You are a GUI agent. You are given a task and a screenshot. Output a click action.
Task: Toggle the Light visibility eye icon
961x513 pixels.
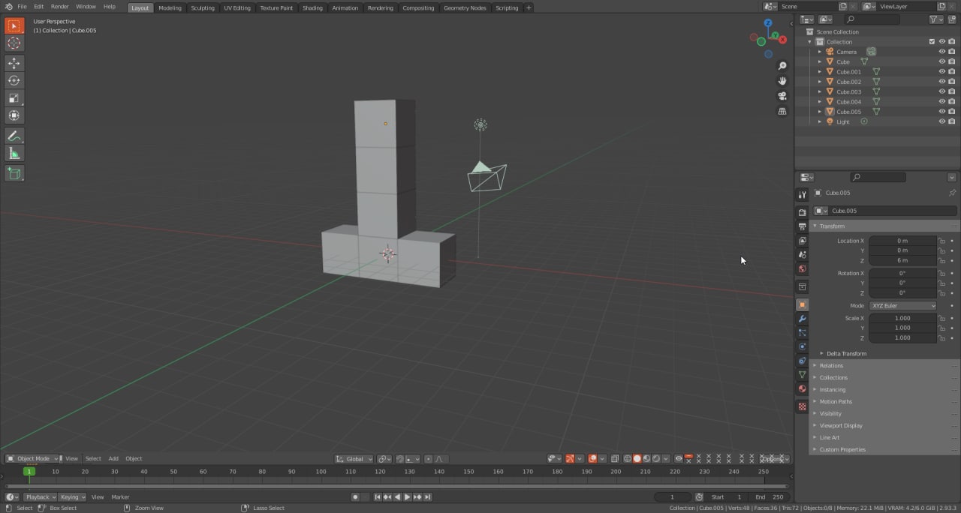click(942, 121)
